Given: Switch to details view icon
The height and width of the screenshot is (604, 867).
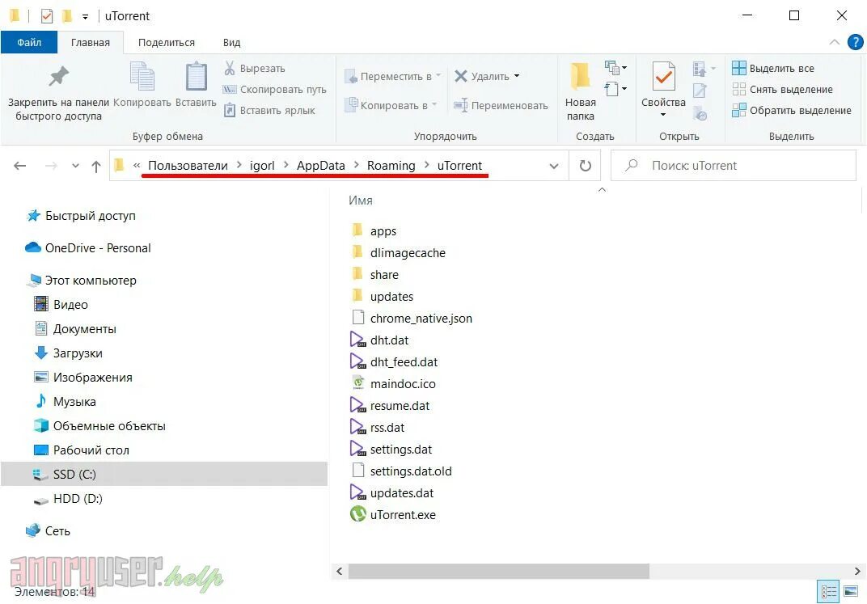Looking at the screenshot, I should tap(828, 592).
